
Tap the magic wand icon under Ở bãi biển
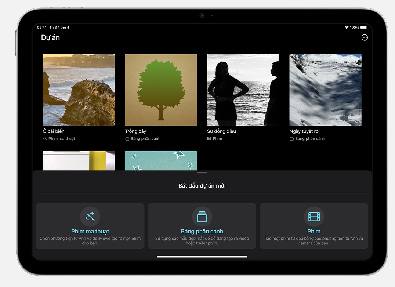coord(45,139)
